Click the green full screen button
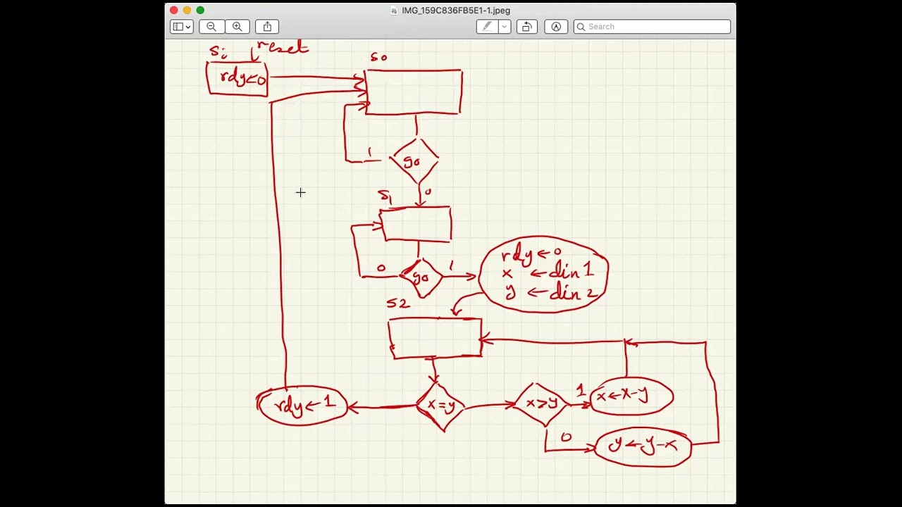This screenshot has height=507, width=902. (x=200, y=11)
